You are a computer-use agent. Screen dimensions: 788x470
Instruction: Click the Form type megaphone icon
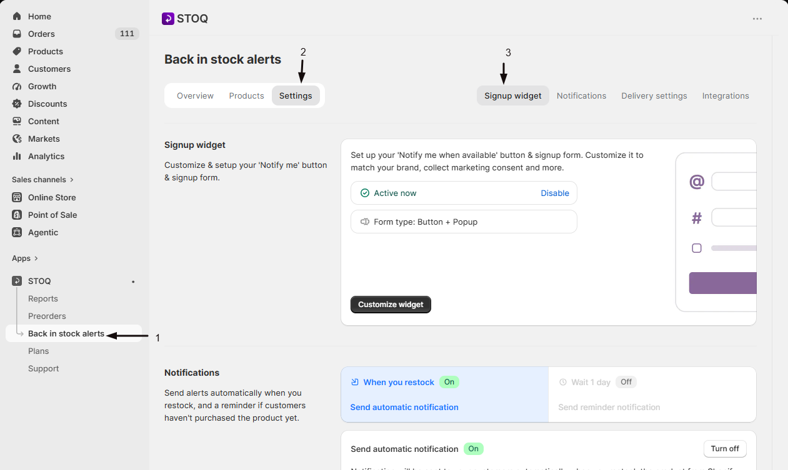pyautogui.click(x=365, y=222)
